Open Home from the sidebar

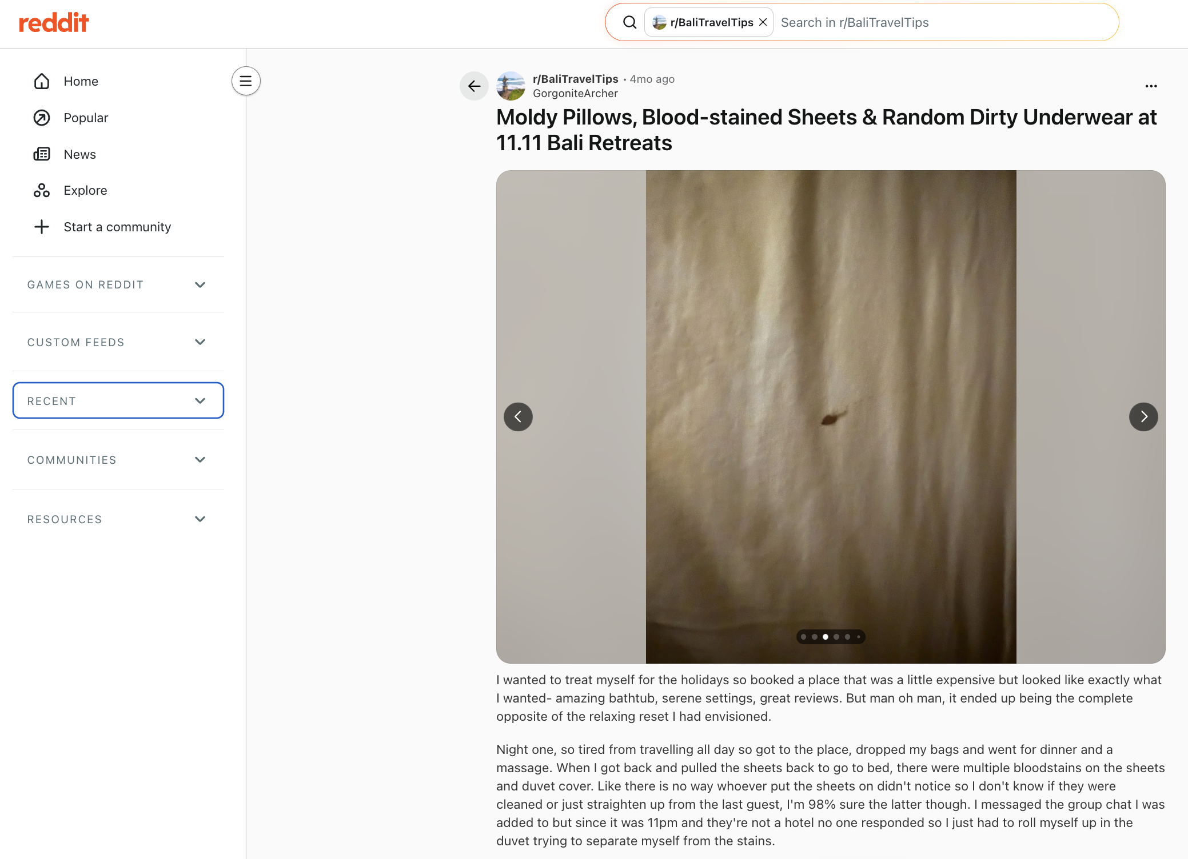[x=118, y=81]
